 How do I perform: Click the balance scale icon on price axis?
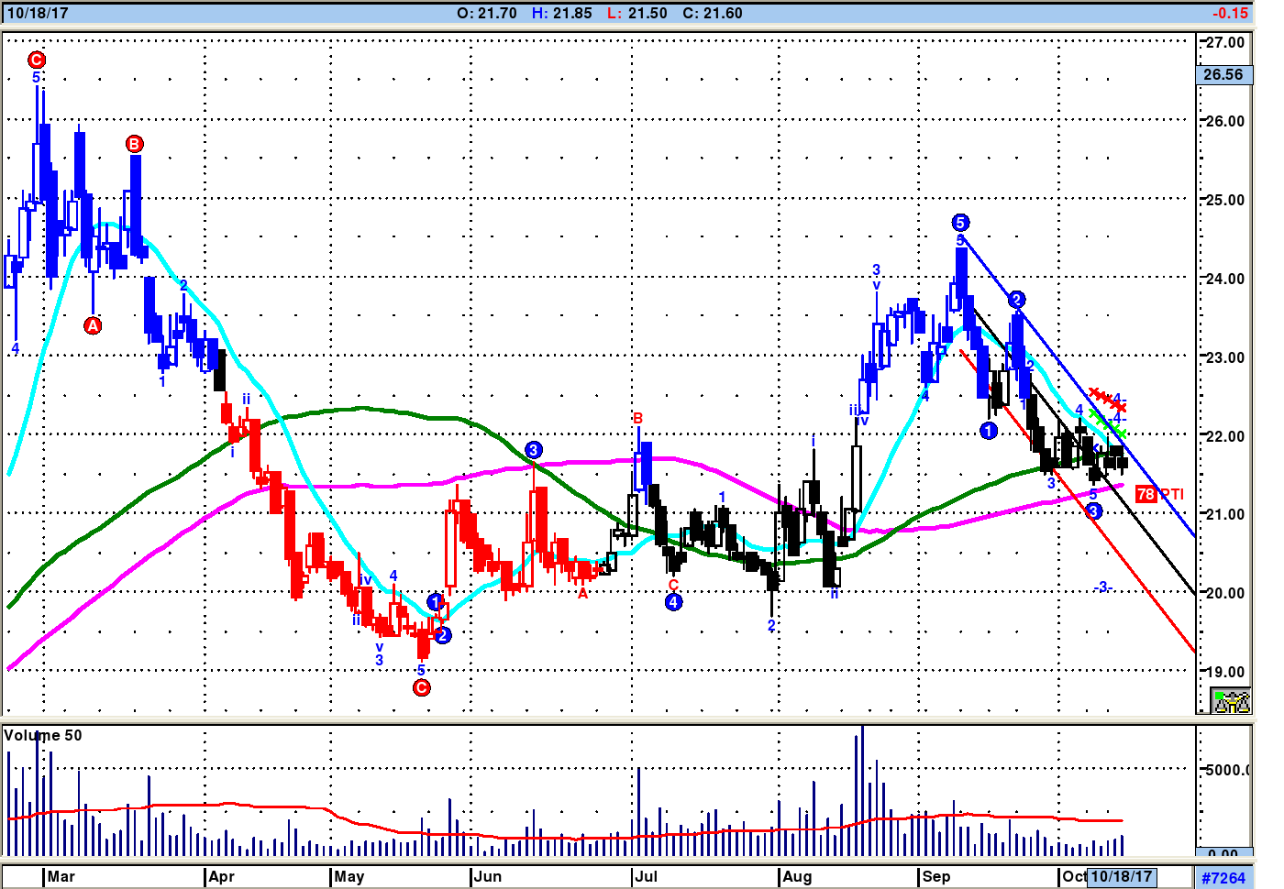[1231, 701]
